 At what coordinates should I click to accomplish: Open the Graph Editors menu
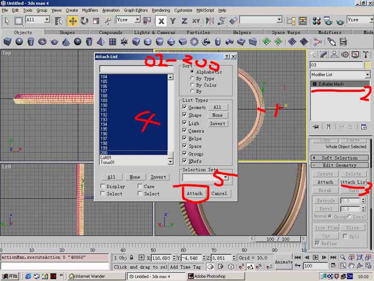point(136,10)
